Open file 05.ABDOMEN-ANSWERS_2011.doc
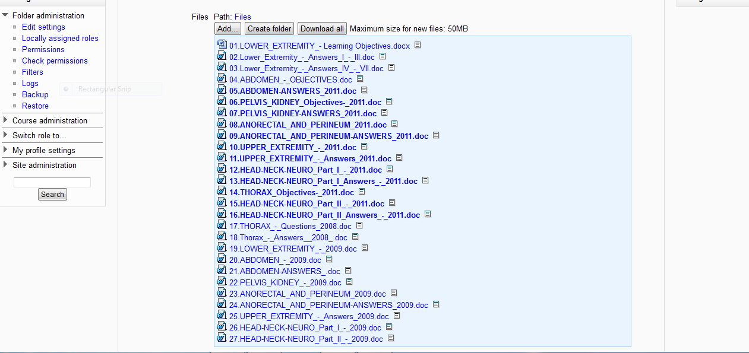 [293, 91]
